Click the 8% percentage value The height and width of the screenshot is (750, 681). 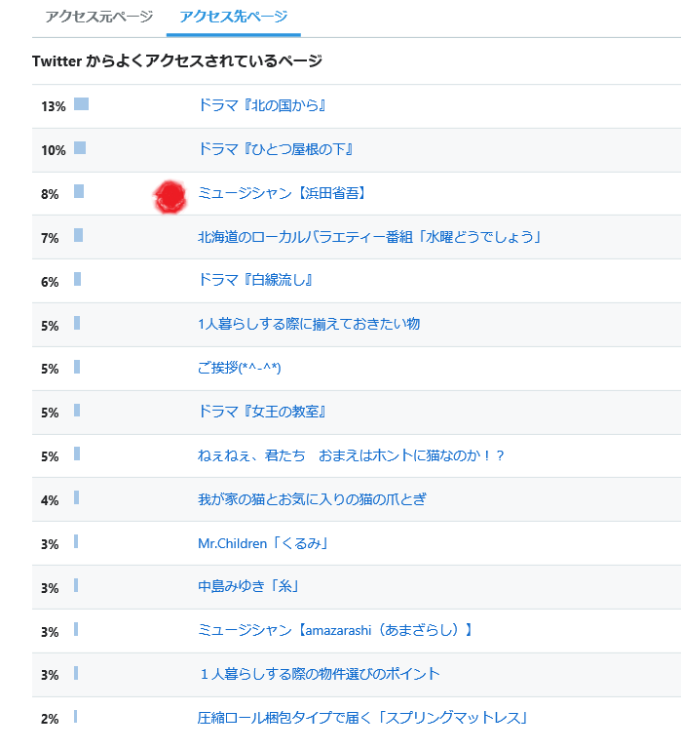pos(50,194)
